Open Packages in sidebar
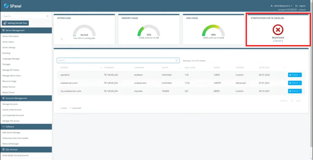This screenshot has height=160, width=313. [x=6, y=64]
